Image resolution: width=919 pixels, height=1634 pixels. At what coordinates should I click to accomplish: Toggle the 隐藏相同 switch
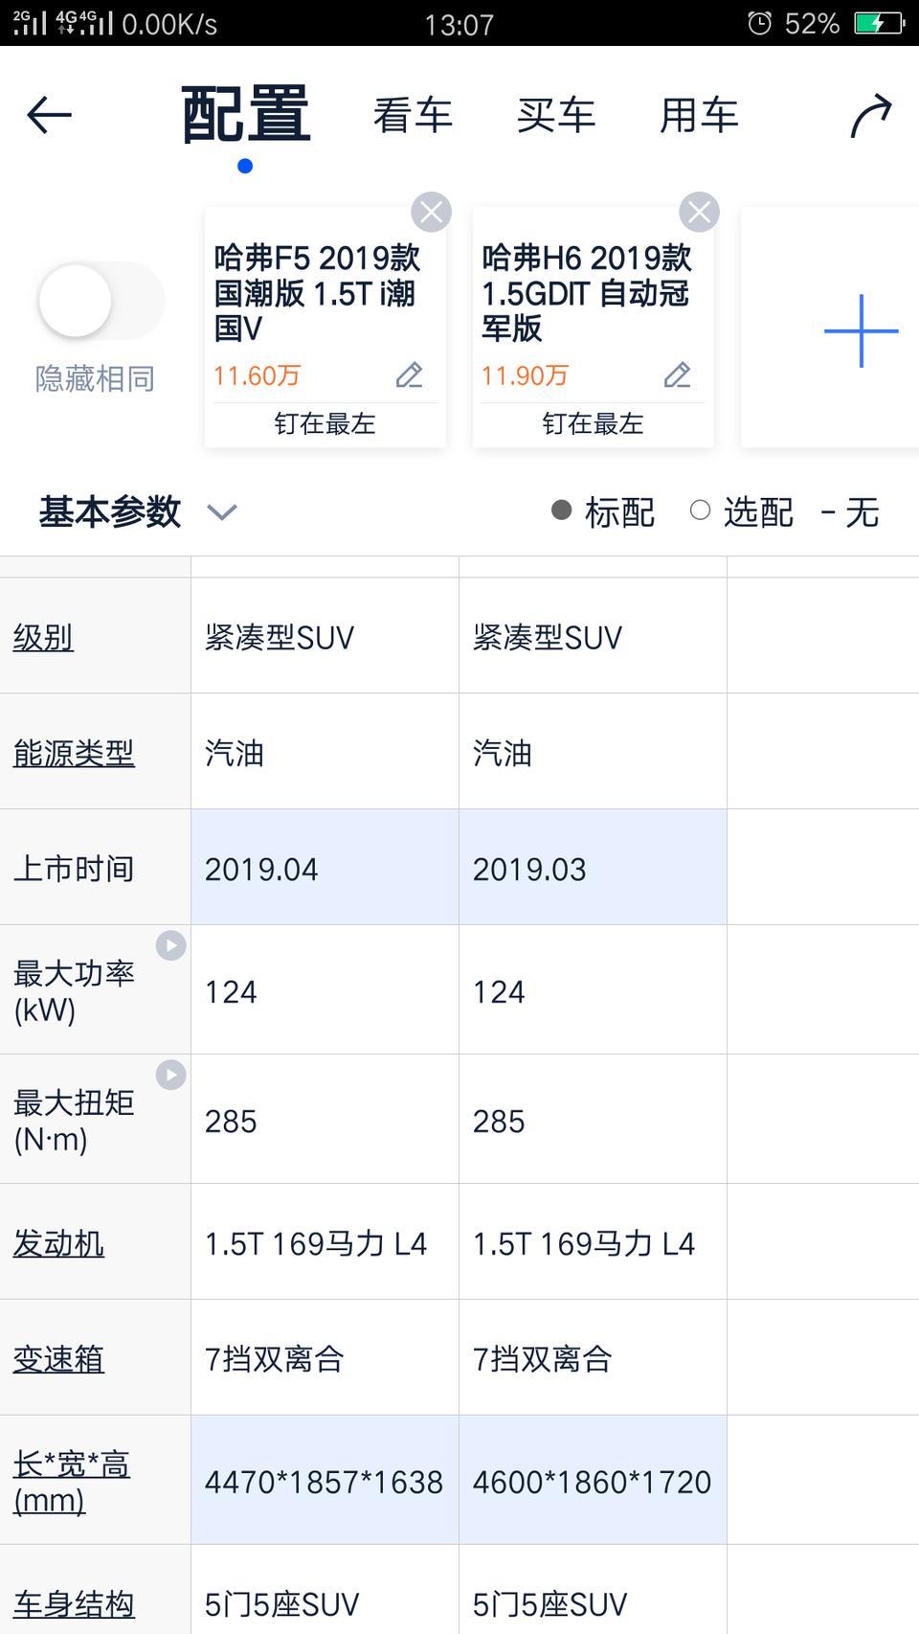(x=101, y=301)
